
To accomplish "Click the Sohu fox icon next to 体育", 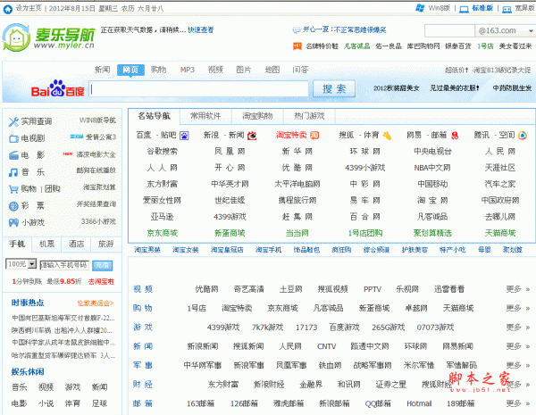I will [387, 136].
